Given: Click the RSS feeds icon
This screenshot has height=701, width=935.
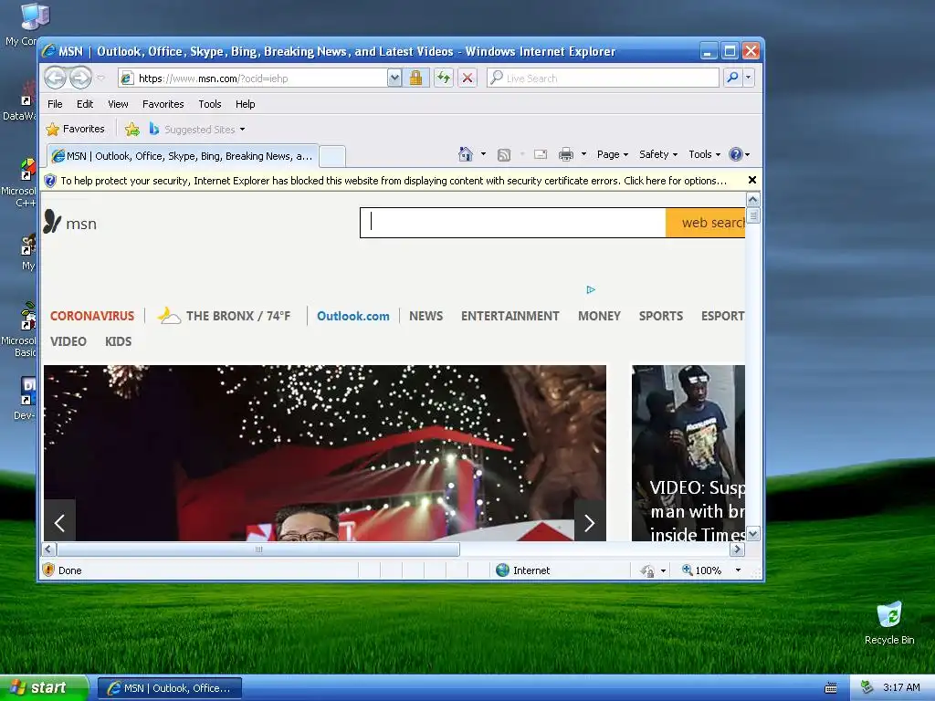Looking at the screenshot, I should click(x=504, y=154).
